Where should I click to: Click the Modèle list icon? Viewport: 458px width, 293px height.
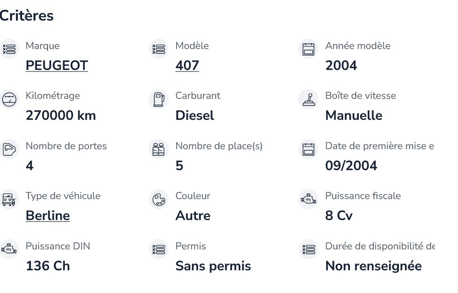(x=159, y=49)
